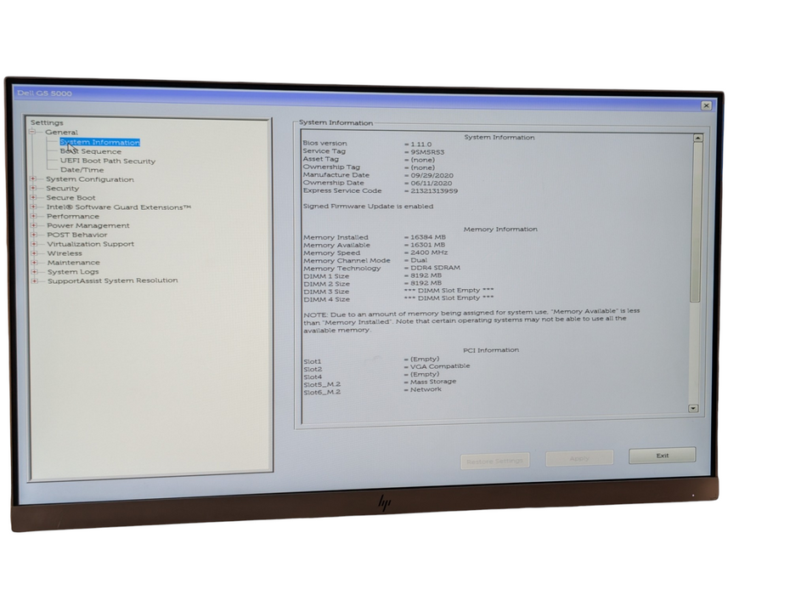Click Memory Speed value 2400 MHz

pos(429,252)
